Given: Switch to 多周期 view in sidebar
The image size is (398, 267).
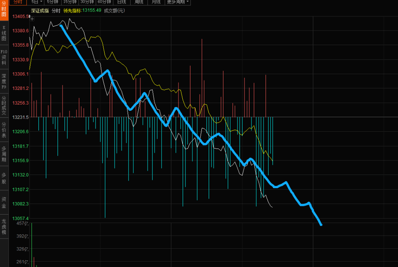Looking at the screenshot, I should click(x=4, y=154).
